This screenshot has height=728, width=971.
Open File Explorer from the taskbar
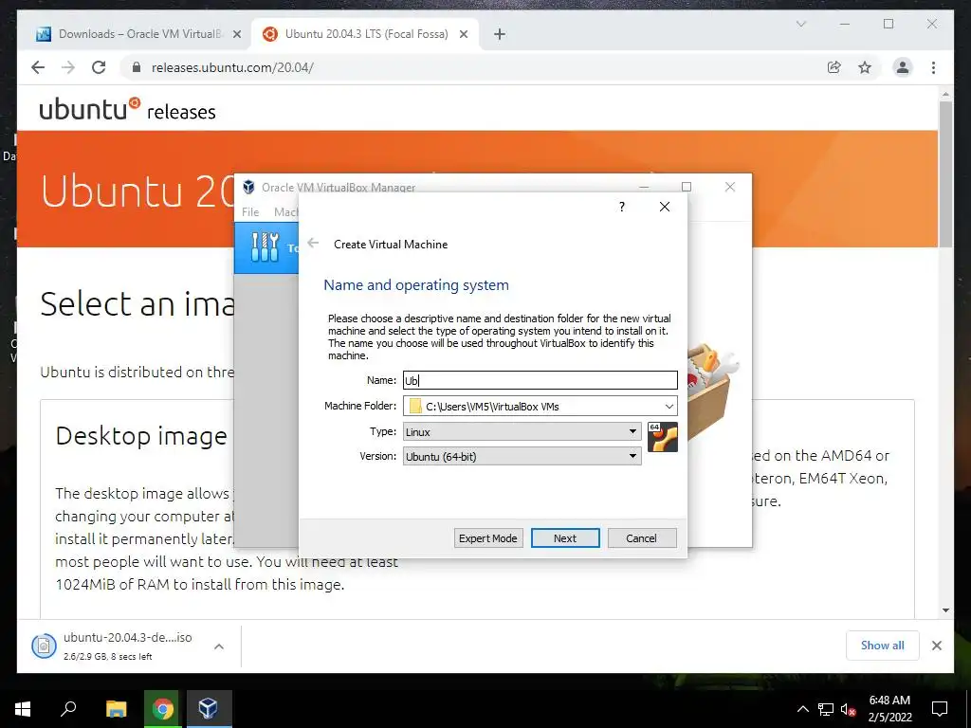pos(116,709)
